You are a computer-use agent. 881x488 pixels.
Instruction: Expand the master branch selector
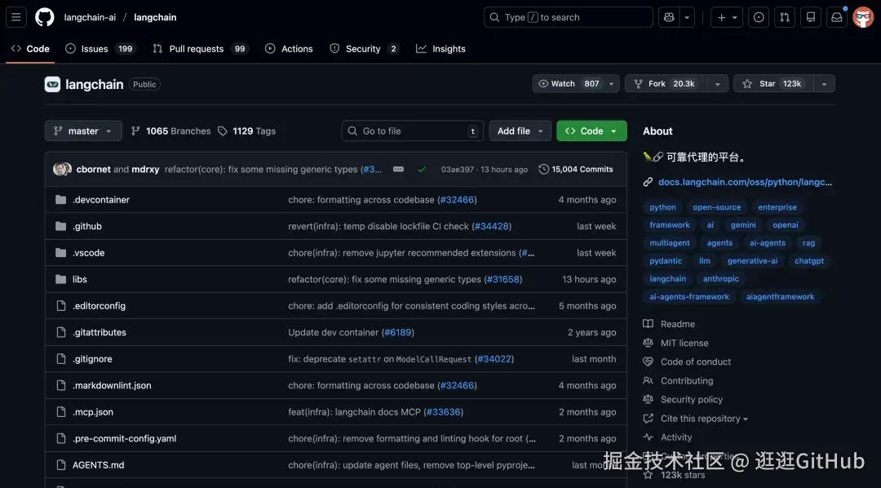pos(83,131)
